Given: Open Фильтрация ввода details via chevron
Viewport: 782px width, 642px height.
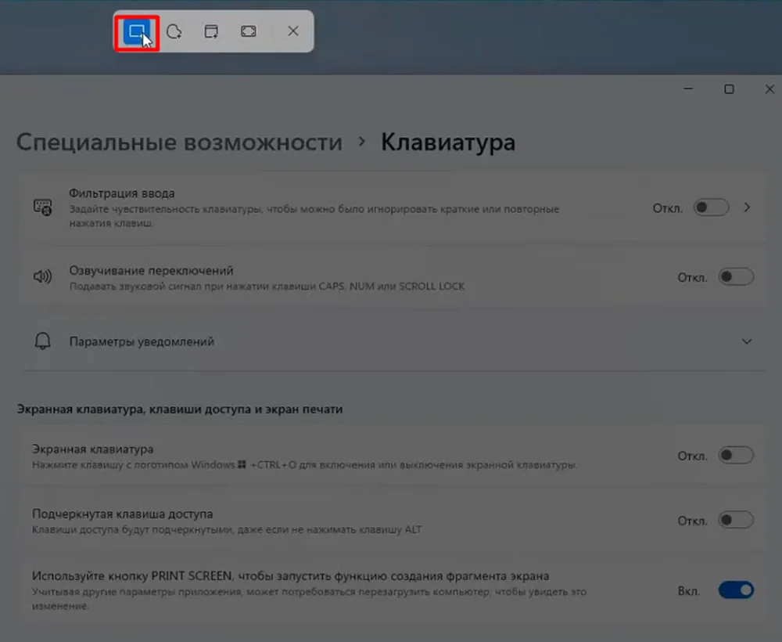Looking at the screenshot, I should point(748,207).
